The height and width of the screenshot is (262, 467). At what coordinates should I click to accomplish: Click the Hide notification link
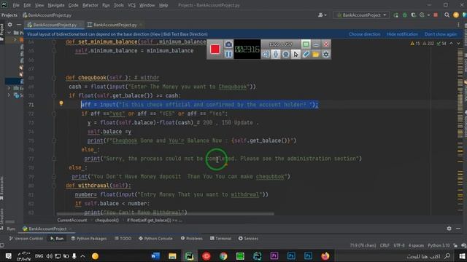402,34
